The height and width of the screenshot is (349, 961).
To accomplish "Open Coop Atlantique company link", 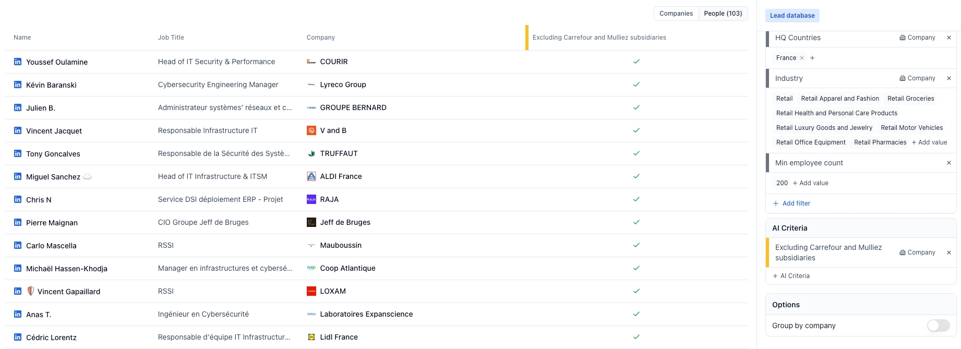I will pyautogui.click(x=347, y=268).
